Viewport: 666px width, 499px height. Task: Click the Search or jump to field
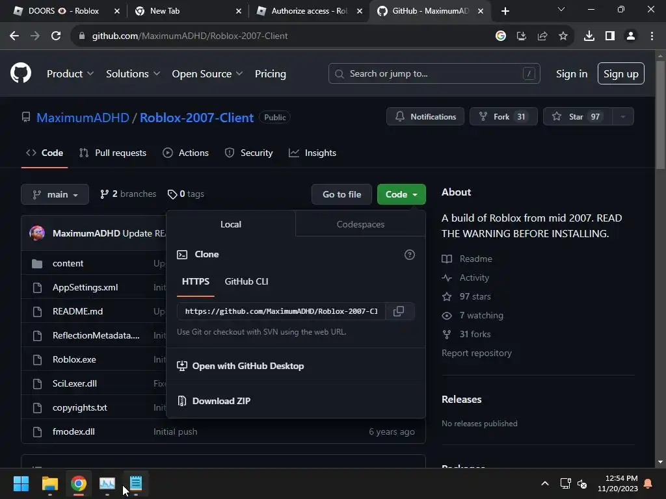[434, 74]
